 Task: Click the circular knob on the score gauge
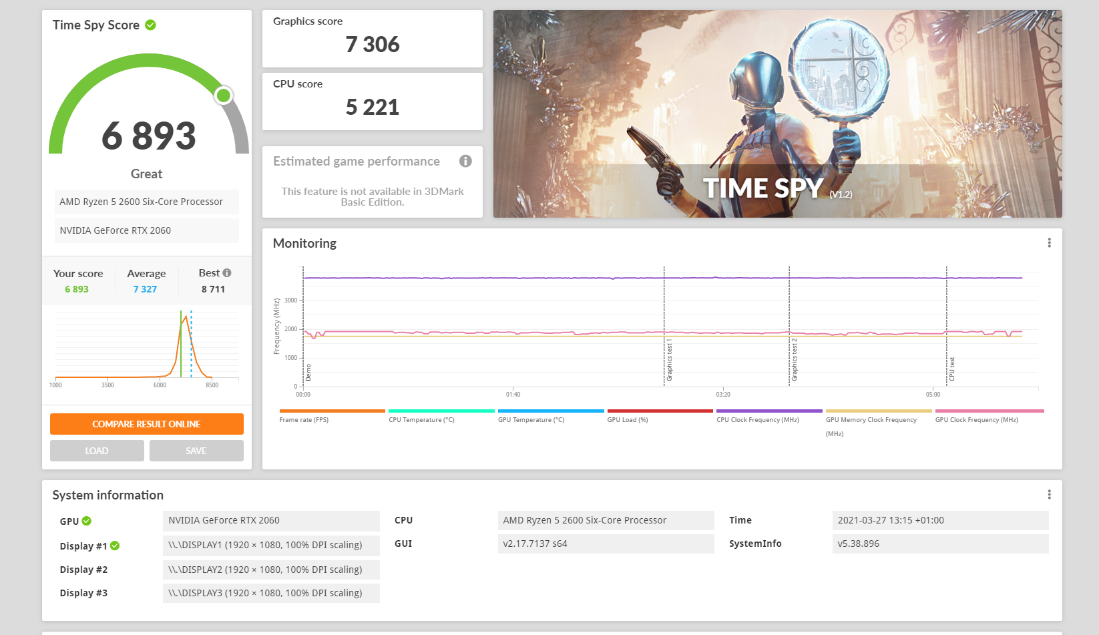[224, 95]
